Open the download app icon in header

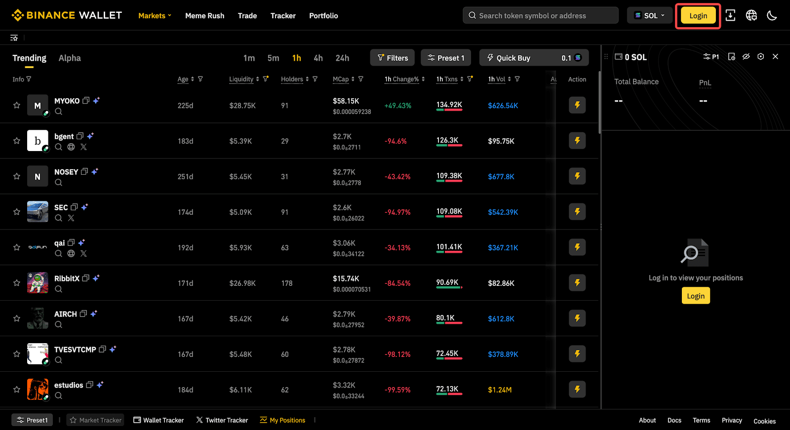coord(730,15)
